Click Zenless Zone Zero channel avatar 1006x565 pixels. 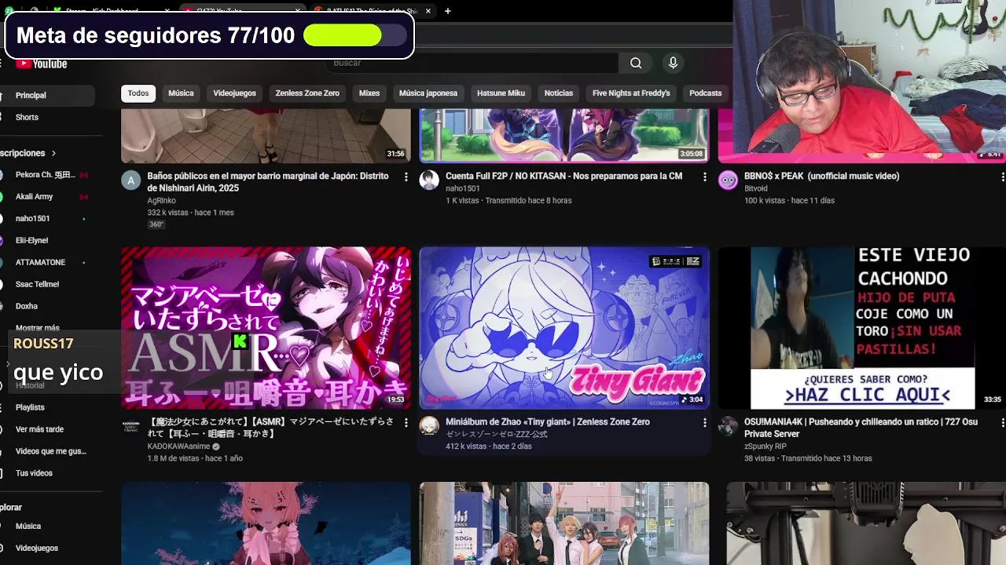pyautogui.click(x=429, y=426)
